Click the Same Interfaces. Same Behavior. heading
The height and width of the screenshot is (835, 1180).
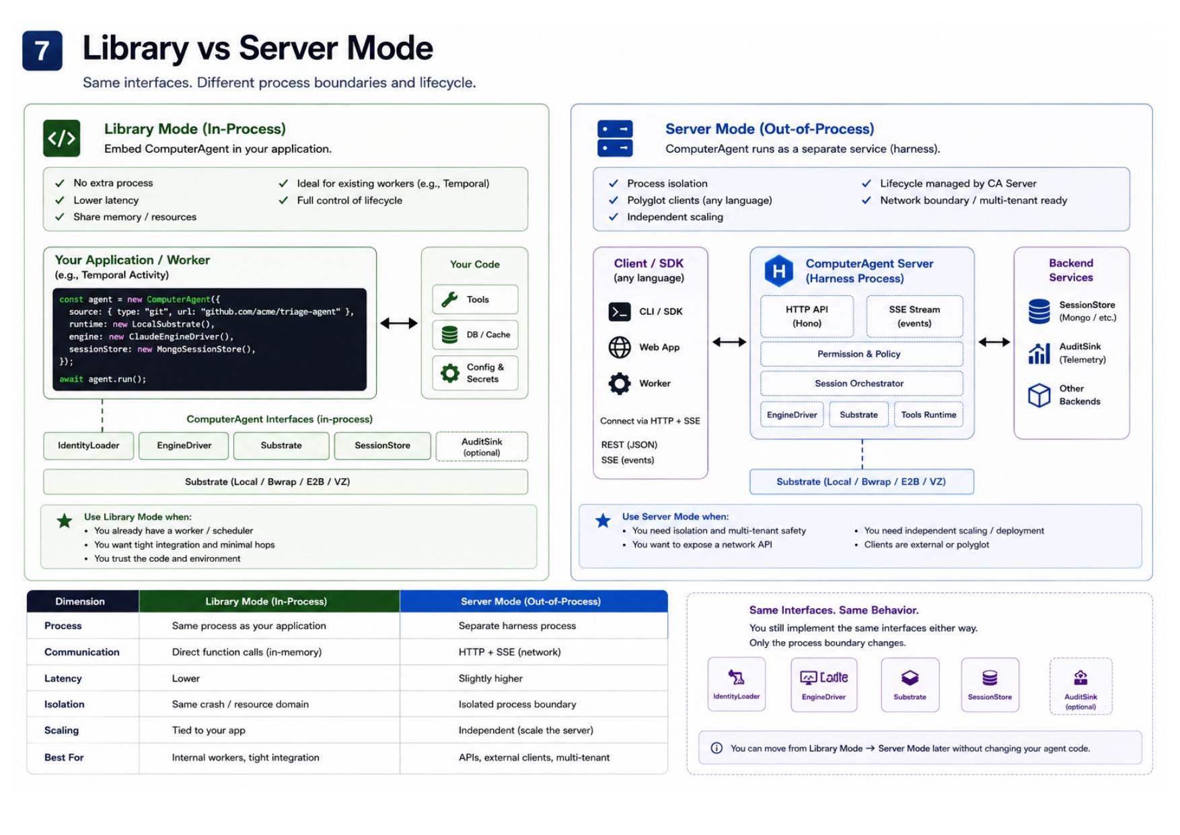tap(834, 610)
